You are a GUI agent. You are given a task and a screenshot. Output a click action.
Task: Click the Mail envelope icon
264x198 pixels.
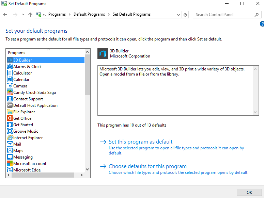tap(10, 144)
